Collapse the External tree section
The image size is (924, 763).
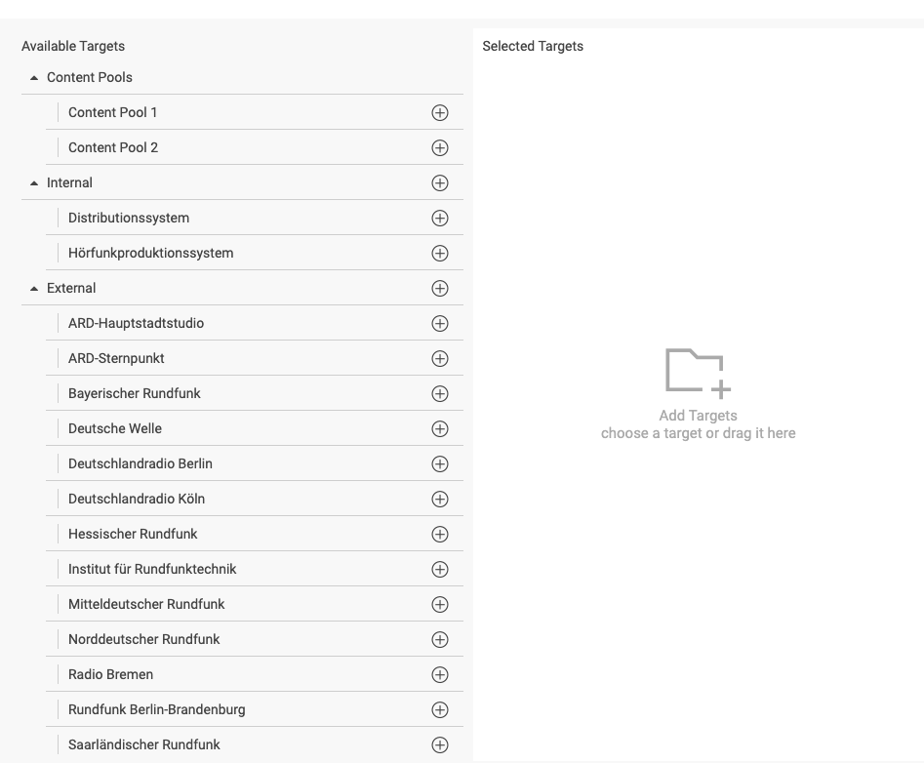[x=35, y=288]
